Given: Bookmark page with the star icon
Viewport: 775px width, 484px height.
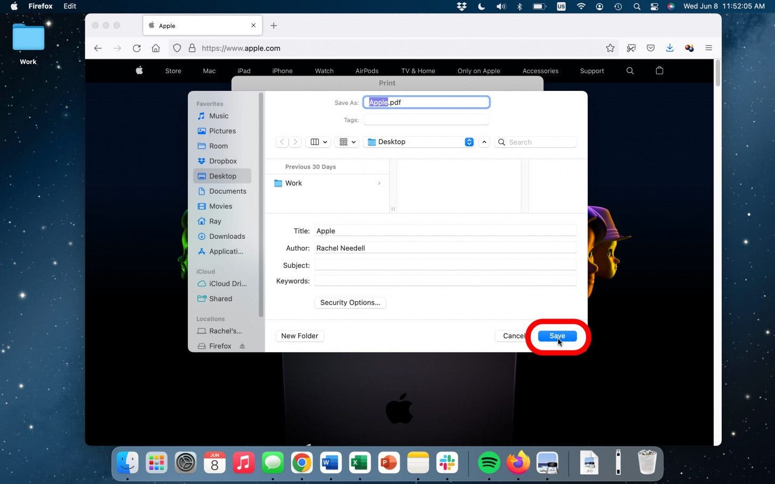Looking at the screenshot, I should pyautogui.click(x=610, y=48).
